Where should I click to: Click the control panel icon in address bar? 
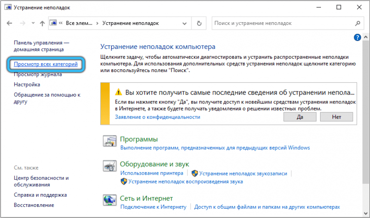[53, 23]
